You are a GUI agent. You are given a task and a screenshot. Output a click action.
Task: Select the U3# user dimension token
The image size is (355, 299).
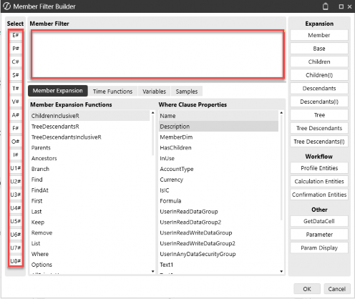point(16,195)
